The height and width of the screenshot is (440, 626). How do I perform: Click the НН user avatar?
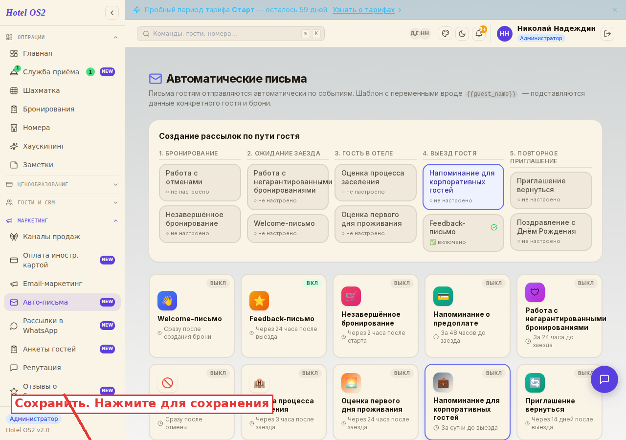(505, 34)
